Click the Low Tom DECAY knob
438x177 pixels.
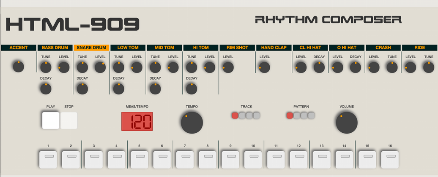[119, 89]
